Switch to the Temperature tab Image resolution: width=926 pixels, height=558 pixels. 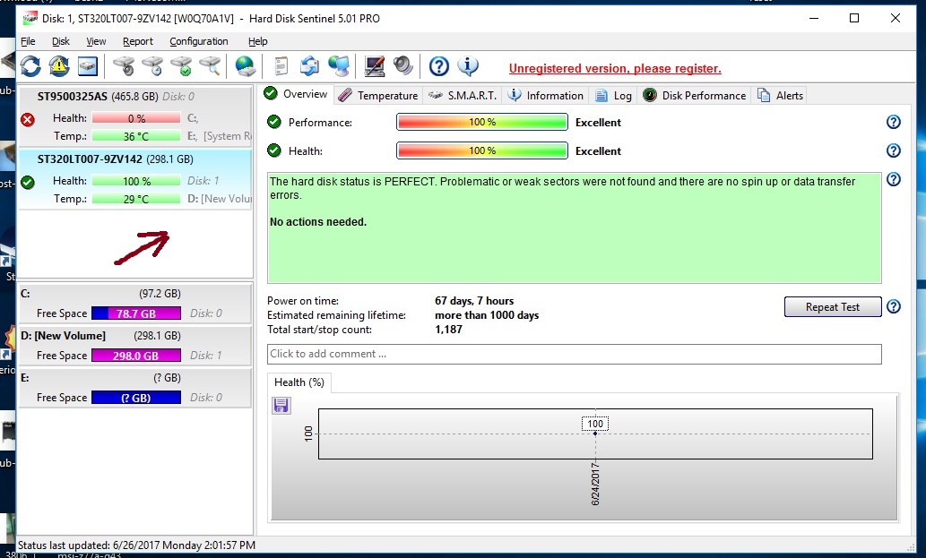(378, 96)
